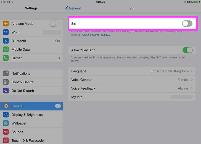The image size is (201, 144).
Task: Turn on the Siri switch
Action: [187, 23]
